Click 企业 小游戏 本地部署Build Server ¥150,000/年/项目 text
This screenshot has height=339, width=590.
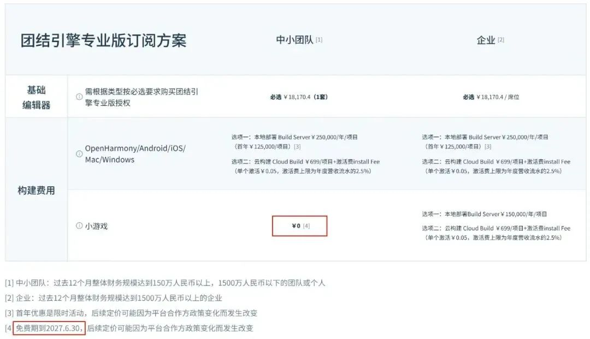click(484, 214)
